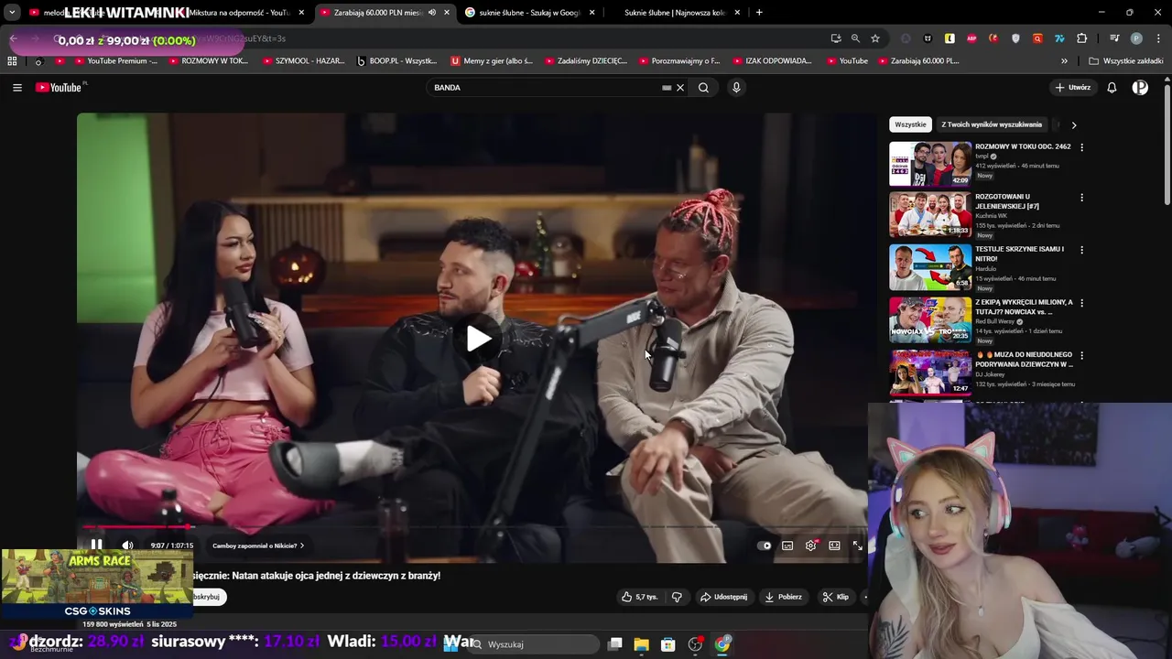Open the ROZGOTOWANI U JELENIEWSKIEJ video title
Image resolution: width=1172 pixels, height=659 pixels.
1007,201
